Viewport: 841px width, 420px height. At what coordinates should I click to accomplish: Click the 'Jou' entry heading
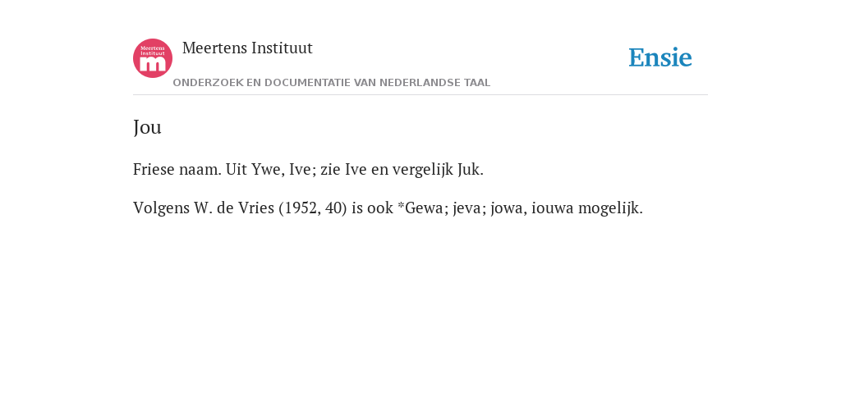147,127
